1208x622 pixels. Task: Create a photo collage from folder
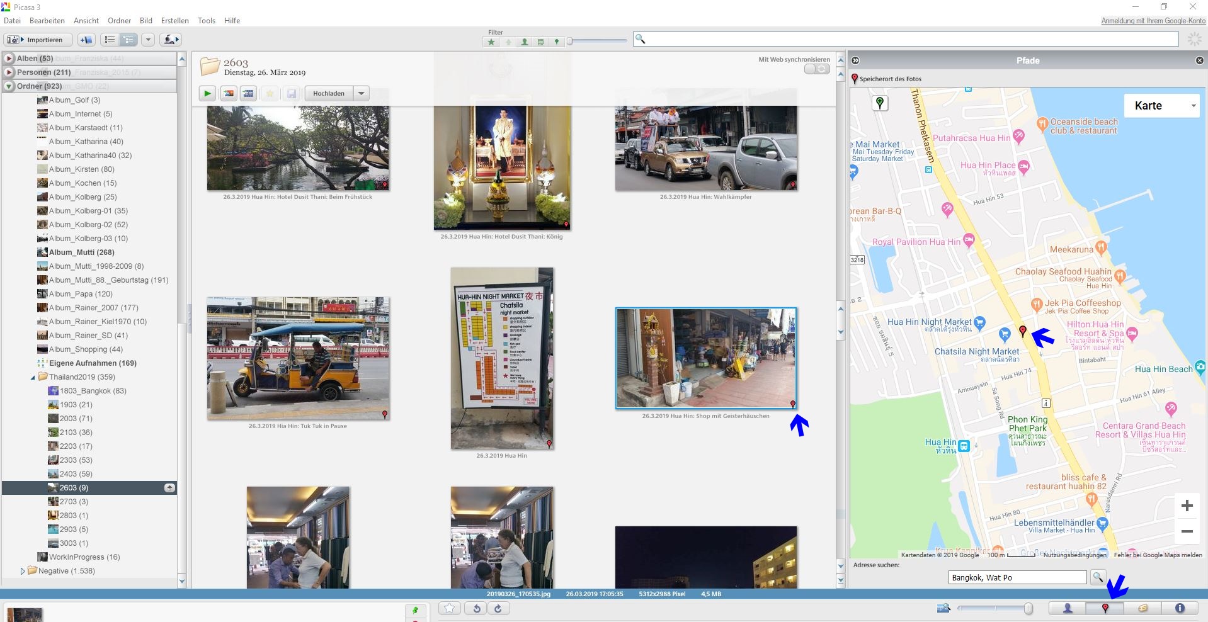[x=229, y=94]
